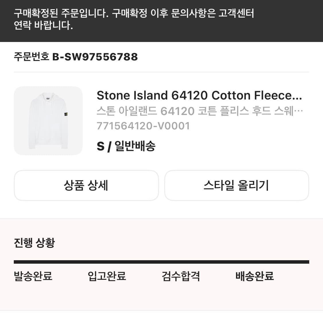Click the progress bar under 진행 상황
Screen dimensions: 323x316
(161, 261)
